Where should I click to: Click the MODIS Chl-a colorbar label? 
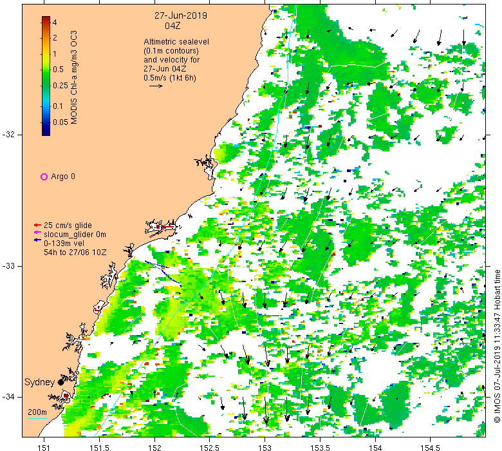(74, 77)
